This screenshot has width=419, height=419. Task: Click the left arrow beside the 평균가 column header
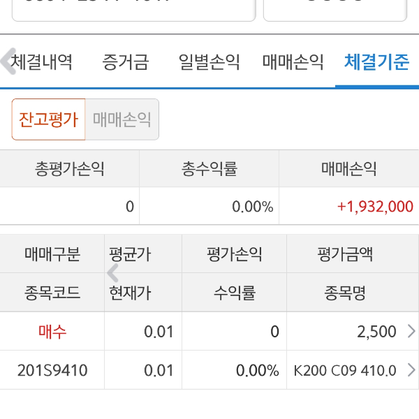[113, 273]
